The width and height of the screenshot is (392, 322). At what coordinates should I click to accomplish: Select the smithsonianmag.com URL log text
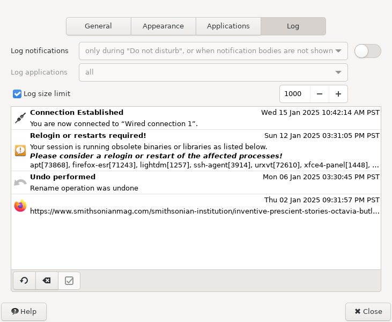click(x=205, y=211)
